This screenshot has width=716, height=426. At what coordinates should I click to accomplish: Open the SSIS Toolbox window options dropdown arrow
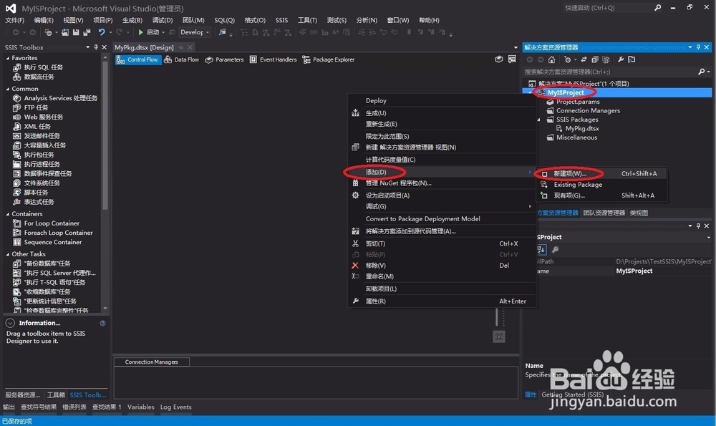(x=87, y=47)
